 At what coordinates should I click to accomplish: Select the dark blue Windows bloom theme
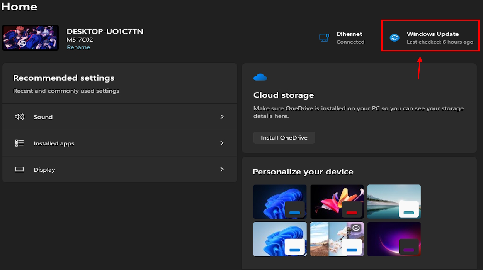coord(280,201)
